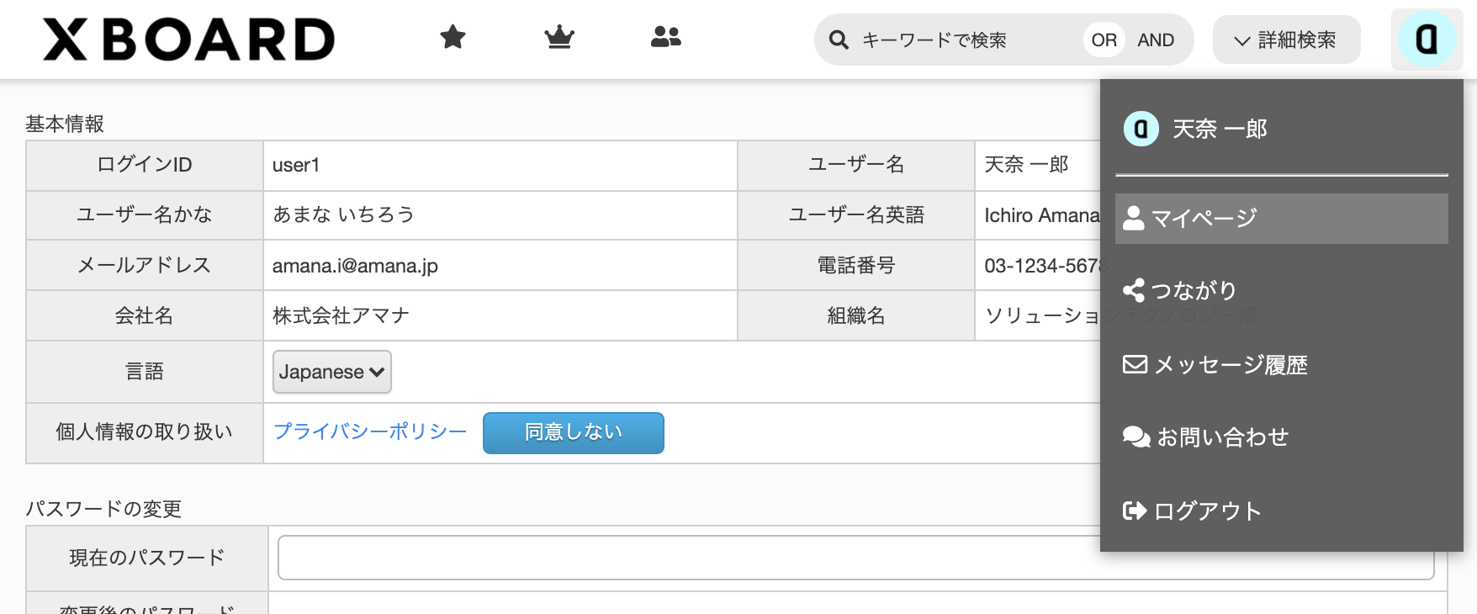Click the ログアウト exit icon
Viewport: 1477px width, 614px height.
(x=1135, y=511)
